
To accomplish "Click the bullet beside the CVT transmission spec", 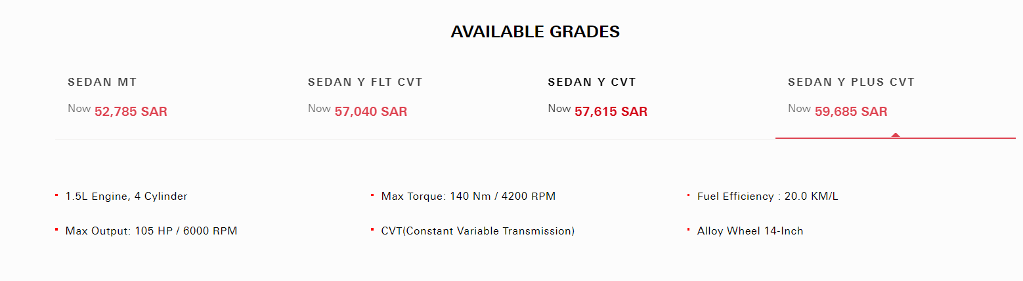I will pos(372,229).
